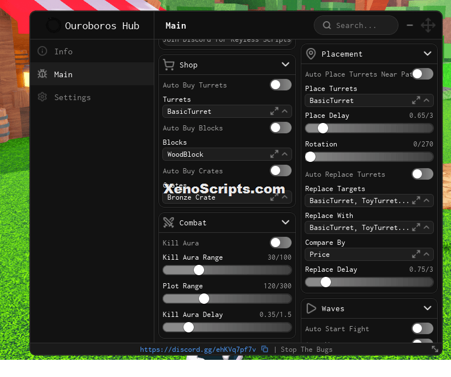The width and height of the screenshot is (451, 377).
Task: Click the Join Discord for Keyless Scripts button
Action: [x=228, y=42]
